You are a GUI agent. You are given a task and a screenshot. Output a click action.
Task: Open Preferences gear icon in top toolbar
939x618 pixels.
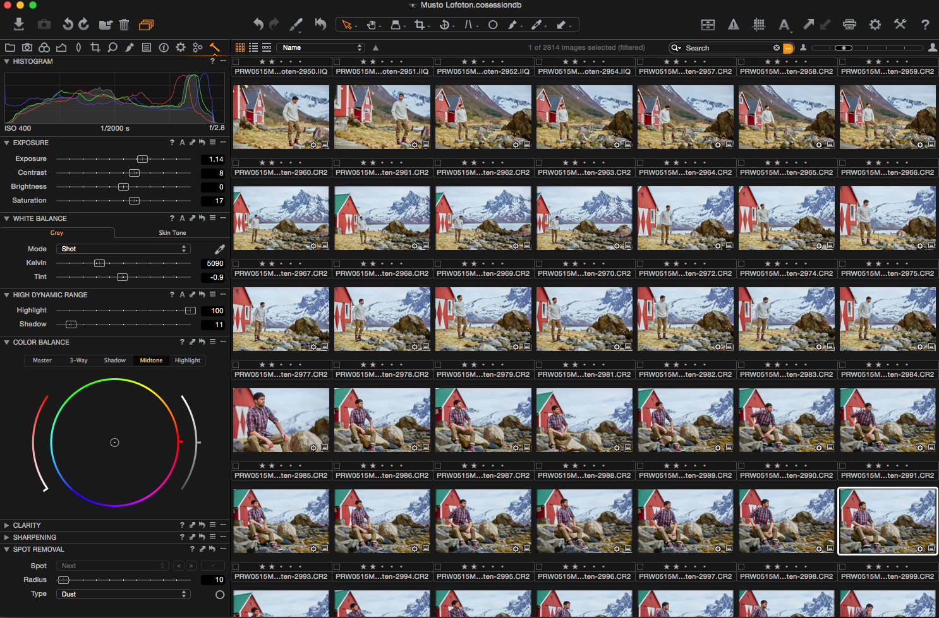pos(875,25)
